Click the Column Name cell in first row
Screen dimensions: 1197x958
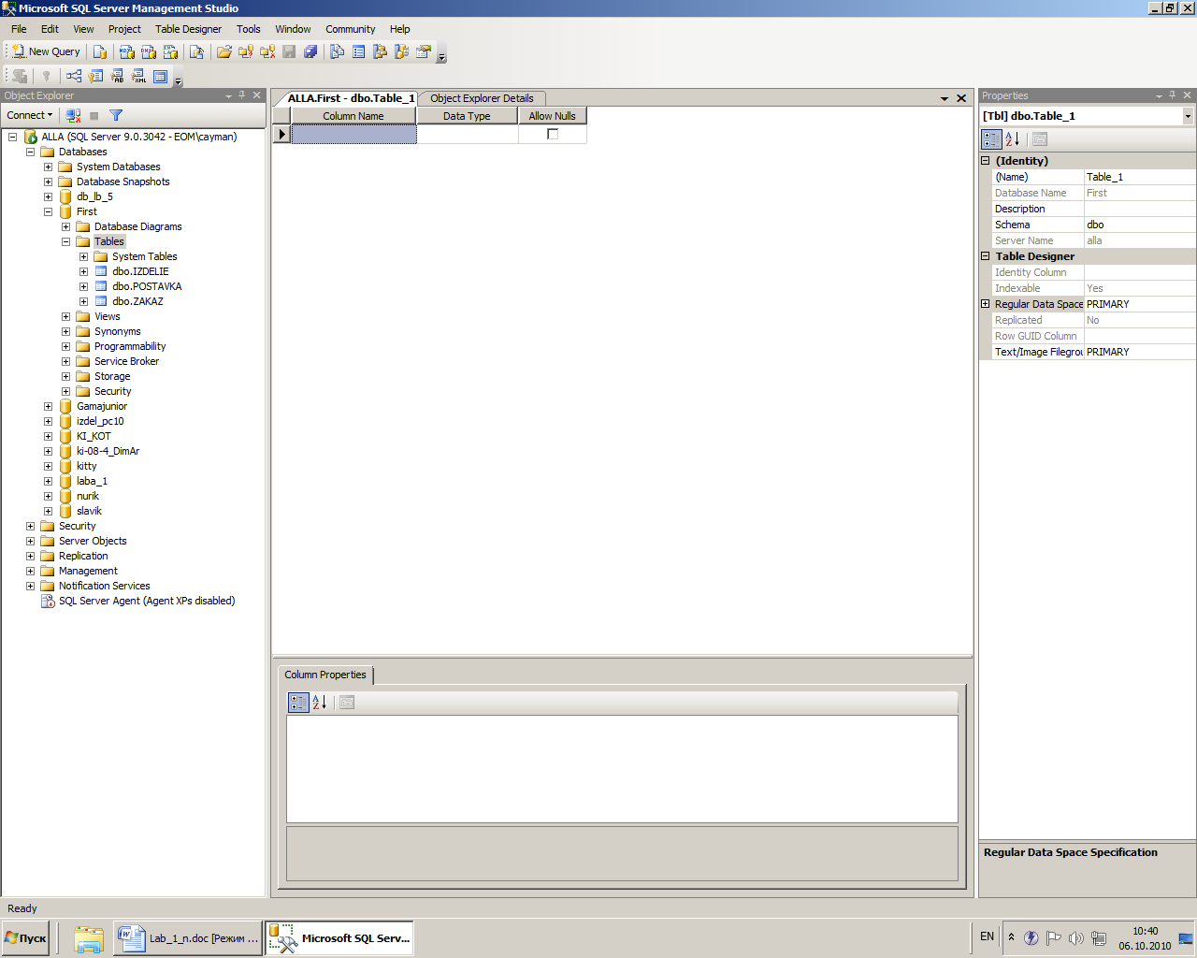353,134
